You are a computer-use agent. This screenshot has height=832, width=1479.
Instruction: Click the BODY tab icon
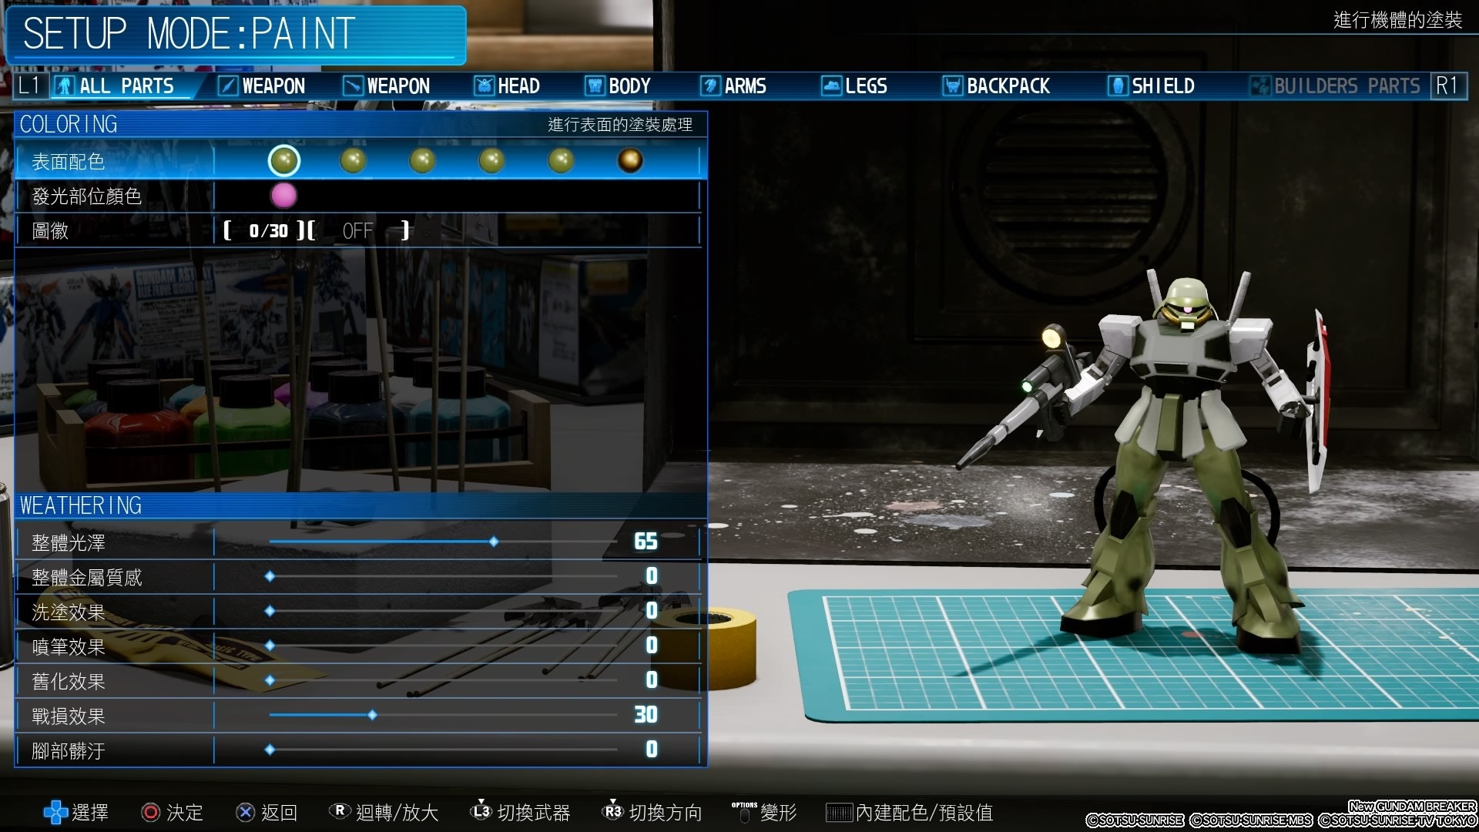pos(595,86)
